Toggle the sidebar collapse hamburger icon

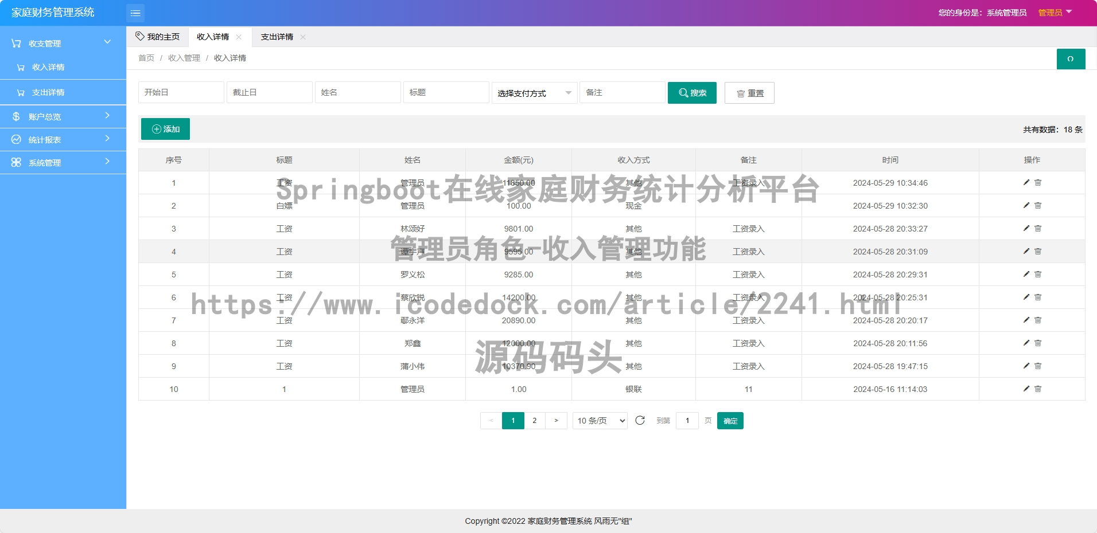[x=135, y=13]
